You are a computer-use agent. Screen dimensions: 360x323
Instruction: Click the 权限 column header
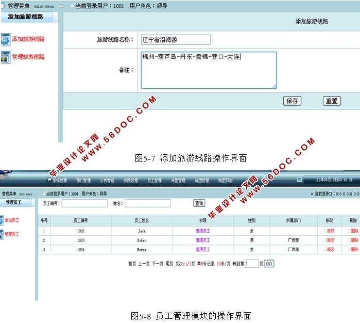pyautogui.click(x=203, y=220)
